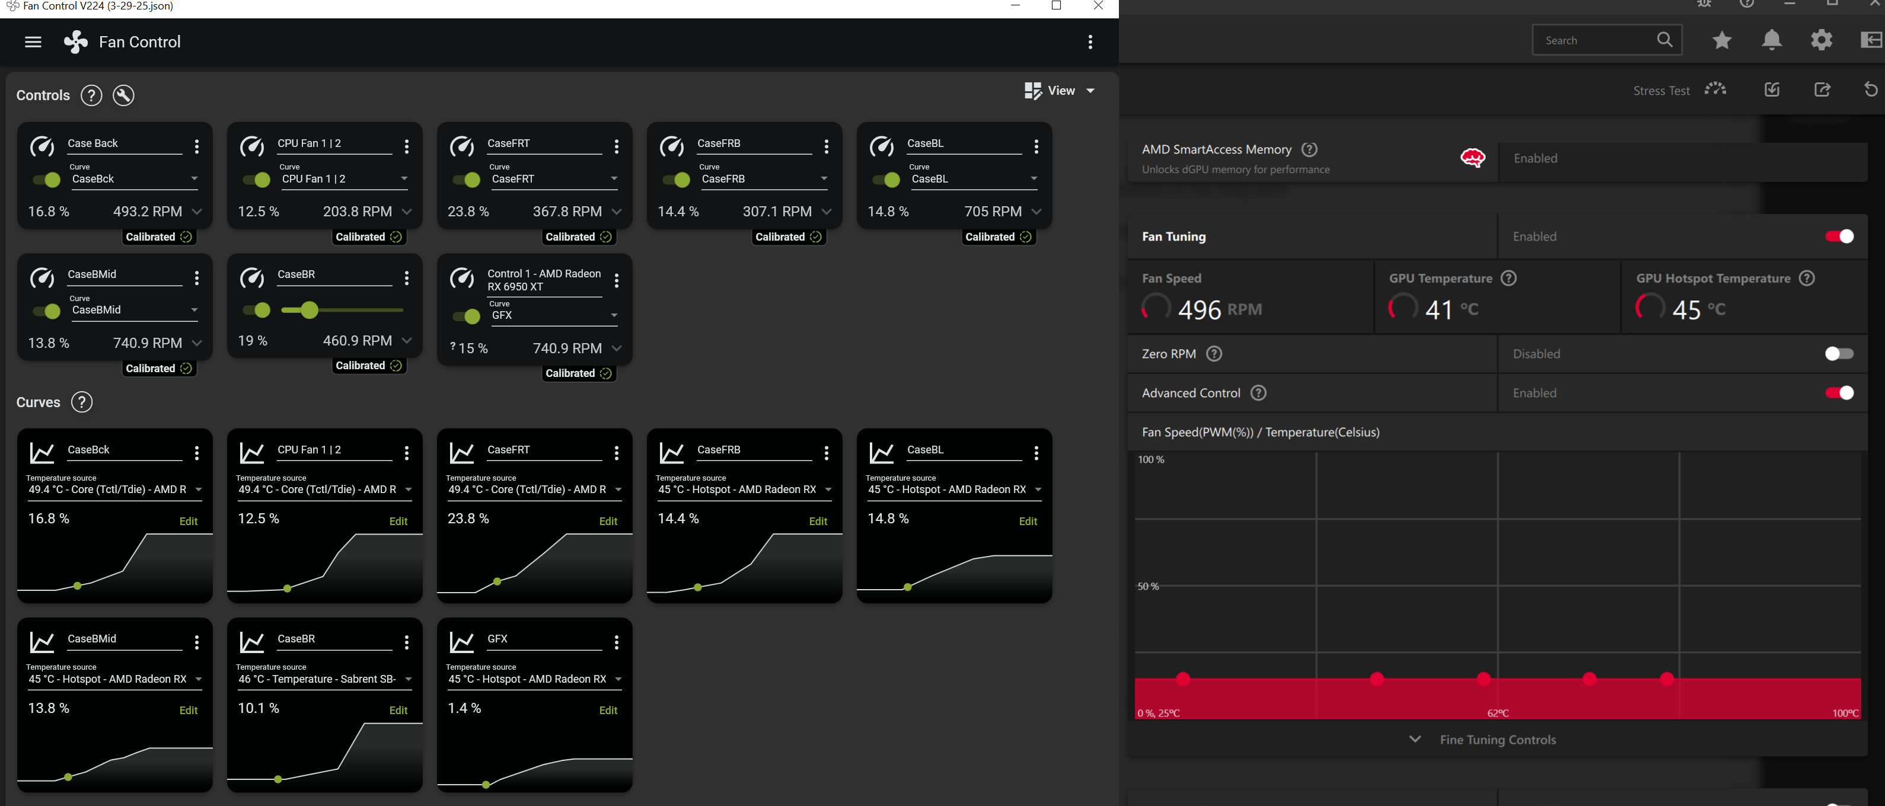The width and height of the screenshot is (1885, 806).
Task: Click the AMD Stress Test gauge icon
Action: (1715, 89)
